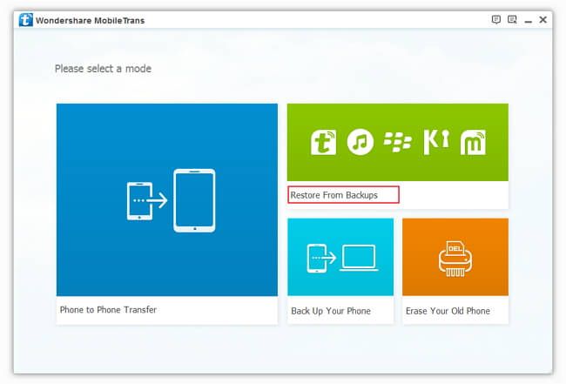Open the Back Up Your Phone tile icon

tap(340, 257)
